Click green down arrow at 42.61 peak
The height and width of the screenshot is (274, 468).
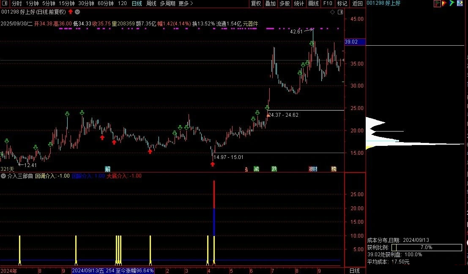tap(312, 44)
